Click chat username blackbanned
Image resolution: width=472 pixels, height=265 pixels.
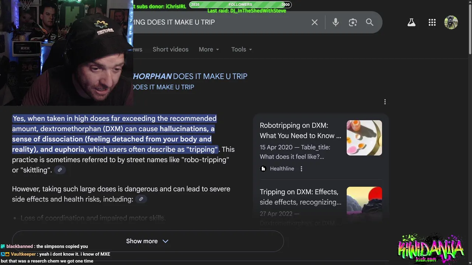click(x=20, y=247)
